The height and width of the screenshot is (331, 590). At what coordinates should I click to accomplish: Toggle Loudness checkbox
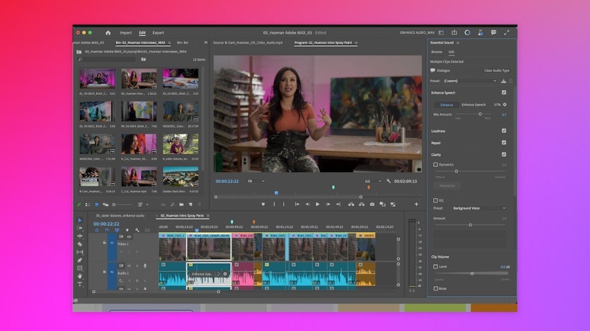(x=504, y=130)
